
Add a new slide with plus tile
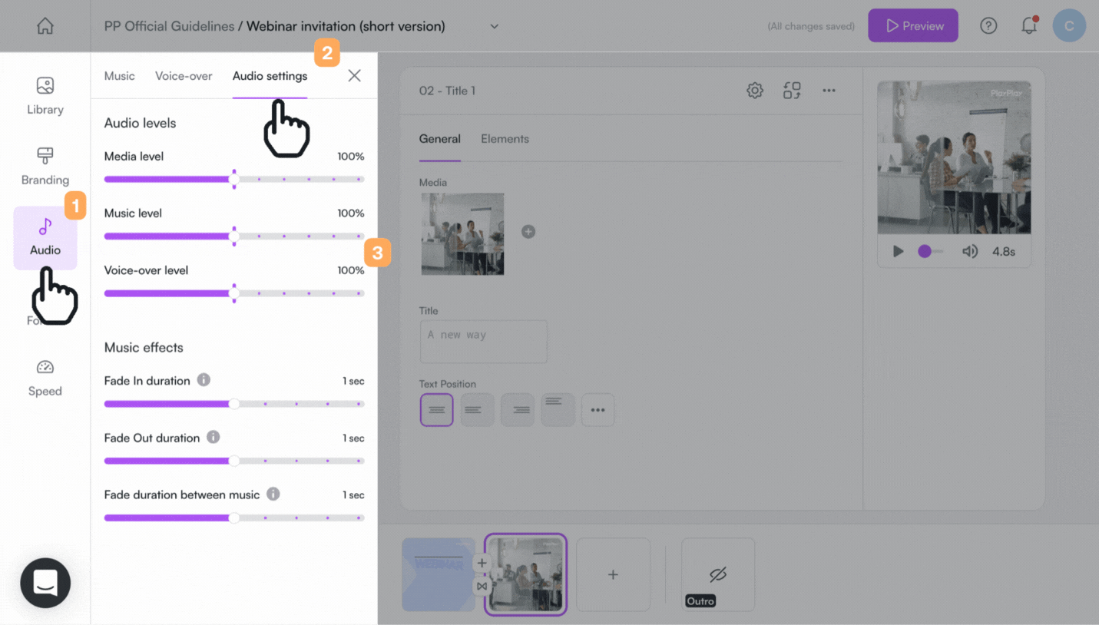[613, 574]
